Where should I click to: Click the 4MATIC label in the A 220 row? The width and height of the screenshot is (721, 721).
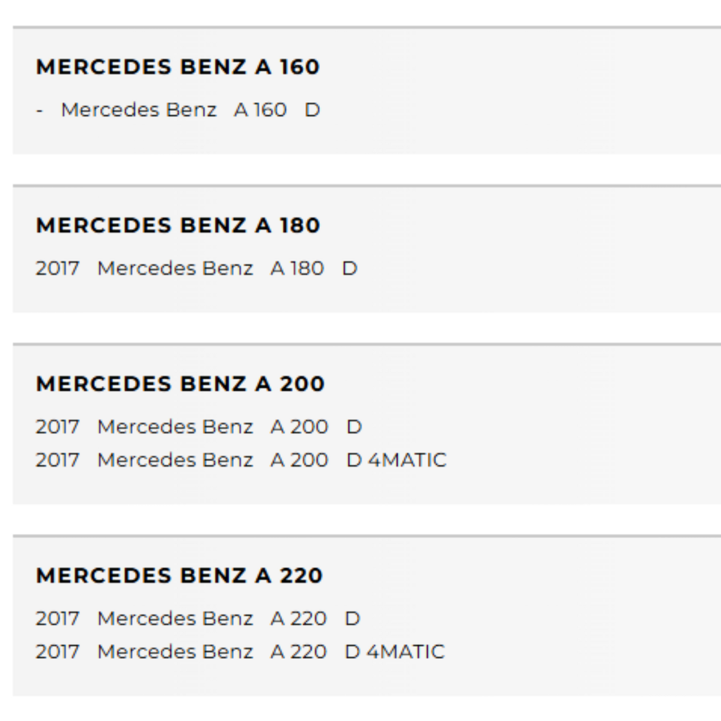405,652
